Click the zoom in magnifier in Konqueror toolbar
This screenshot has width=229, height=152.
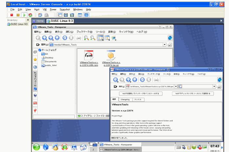(86, 38)
